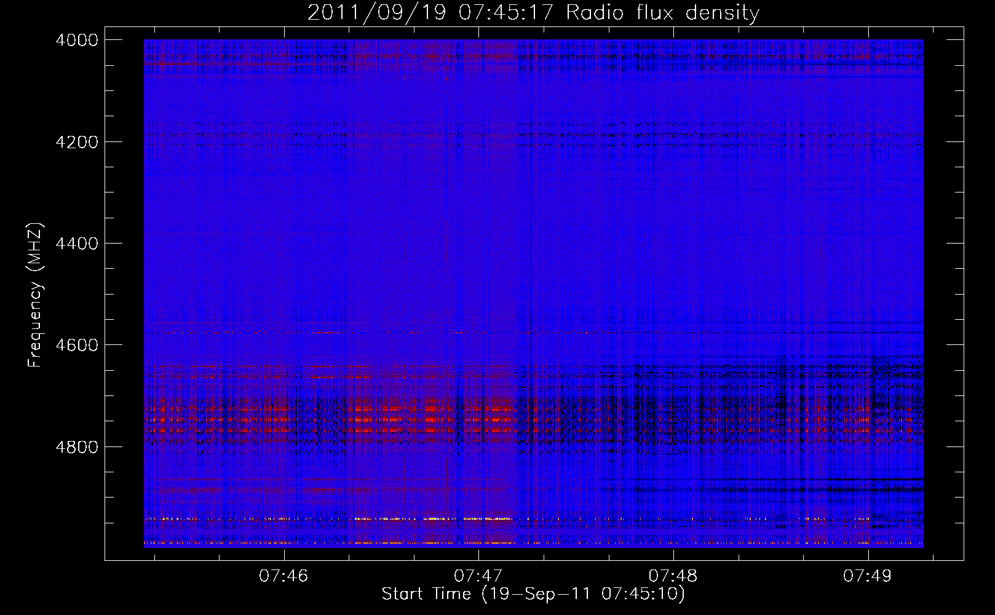Click the 07:46 time tick label
The image size is (995, 615).
[283, 576]
